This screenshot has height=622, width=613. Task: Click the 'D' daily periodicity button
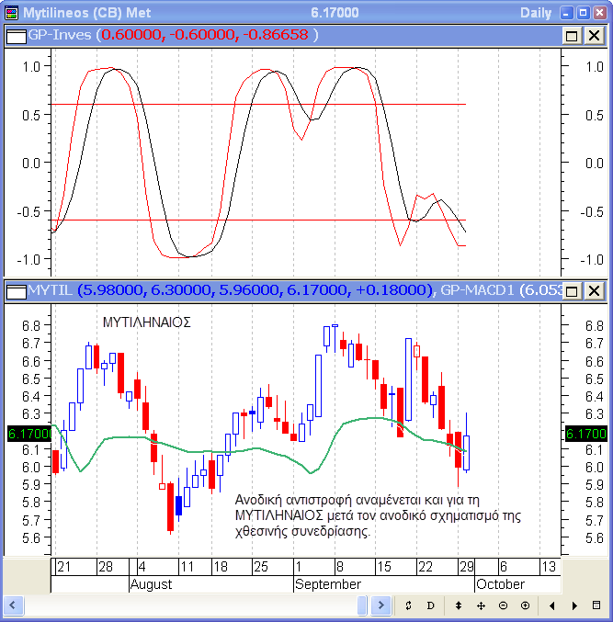pyautogui.click(x=430, y=606)
